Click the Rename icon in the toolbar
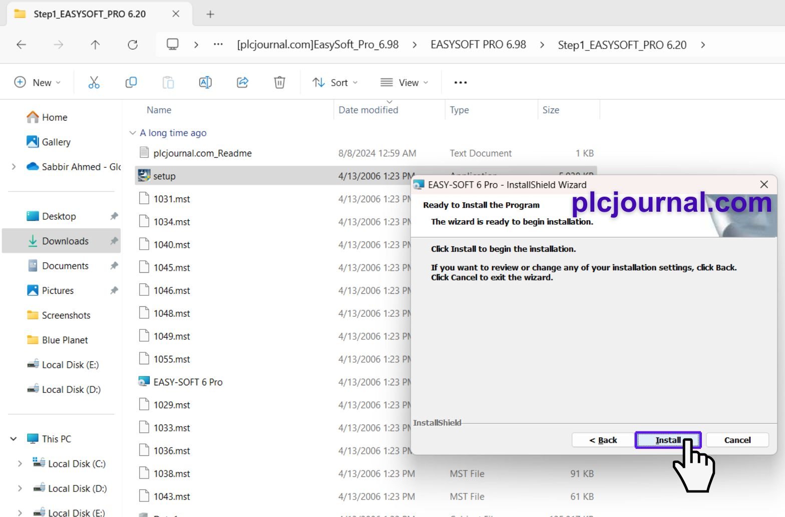Image resolution: width=785 pixels, height=517 pixels. [x=205, y=83]
